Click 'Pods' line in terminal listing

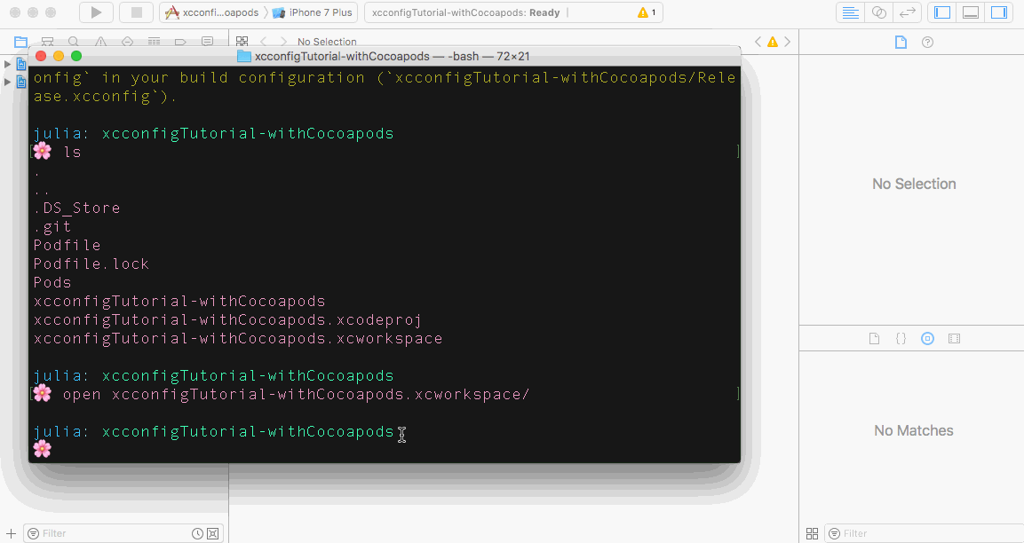click(52, 283)
